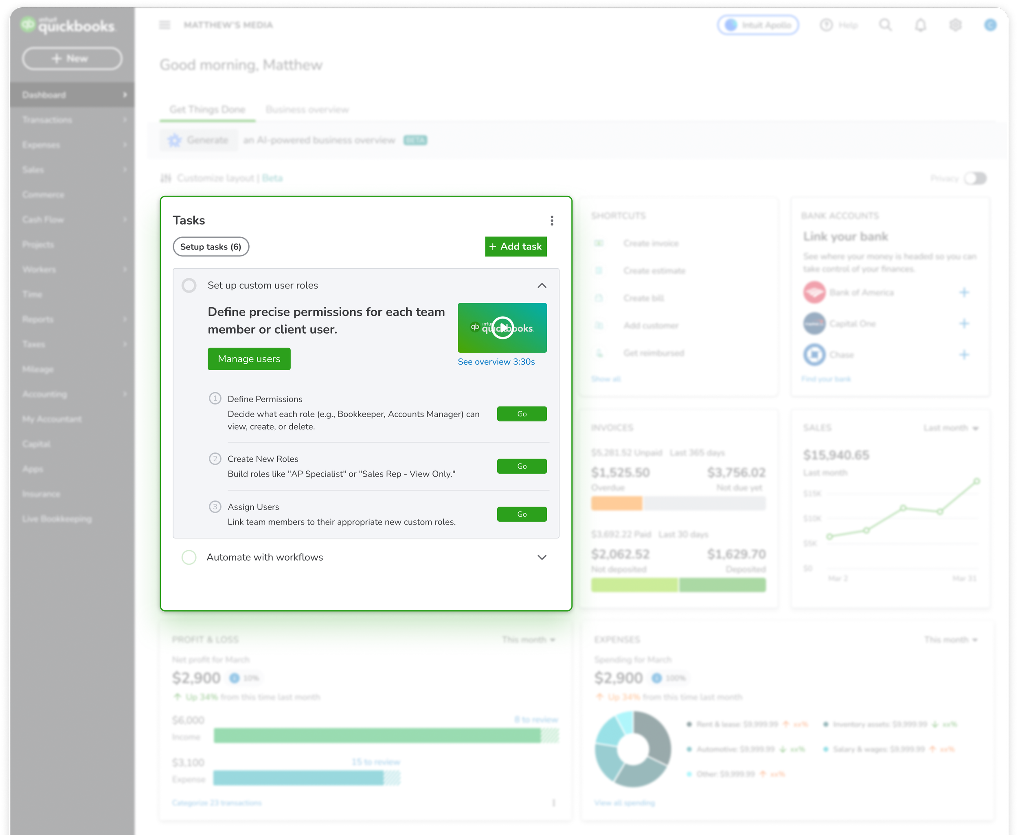The image size is (1018, 835).
Task: Open the settings gear icon
Action: [x=955, y=25]
